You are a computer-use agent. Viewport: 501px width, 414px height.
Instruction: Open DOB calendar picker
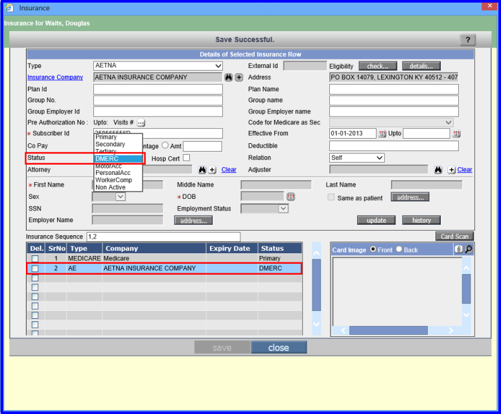click(x=290, y=197)
